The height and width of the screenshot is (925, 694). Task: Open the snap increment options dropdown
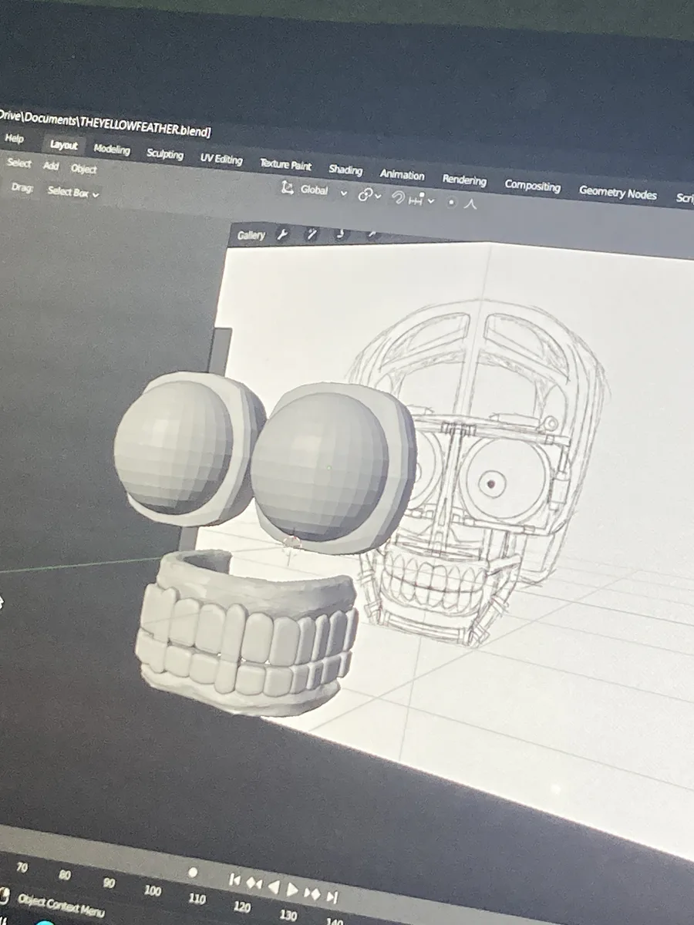click(422, 200)
